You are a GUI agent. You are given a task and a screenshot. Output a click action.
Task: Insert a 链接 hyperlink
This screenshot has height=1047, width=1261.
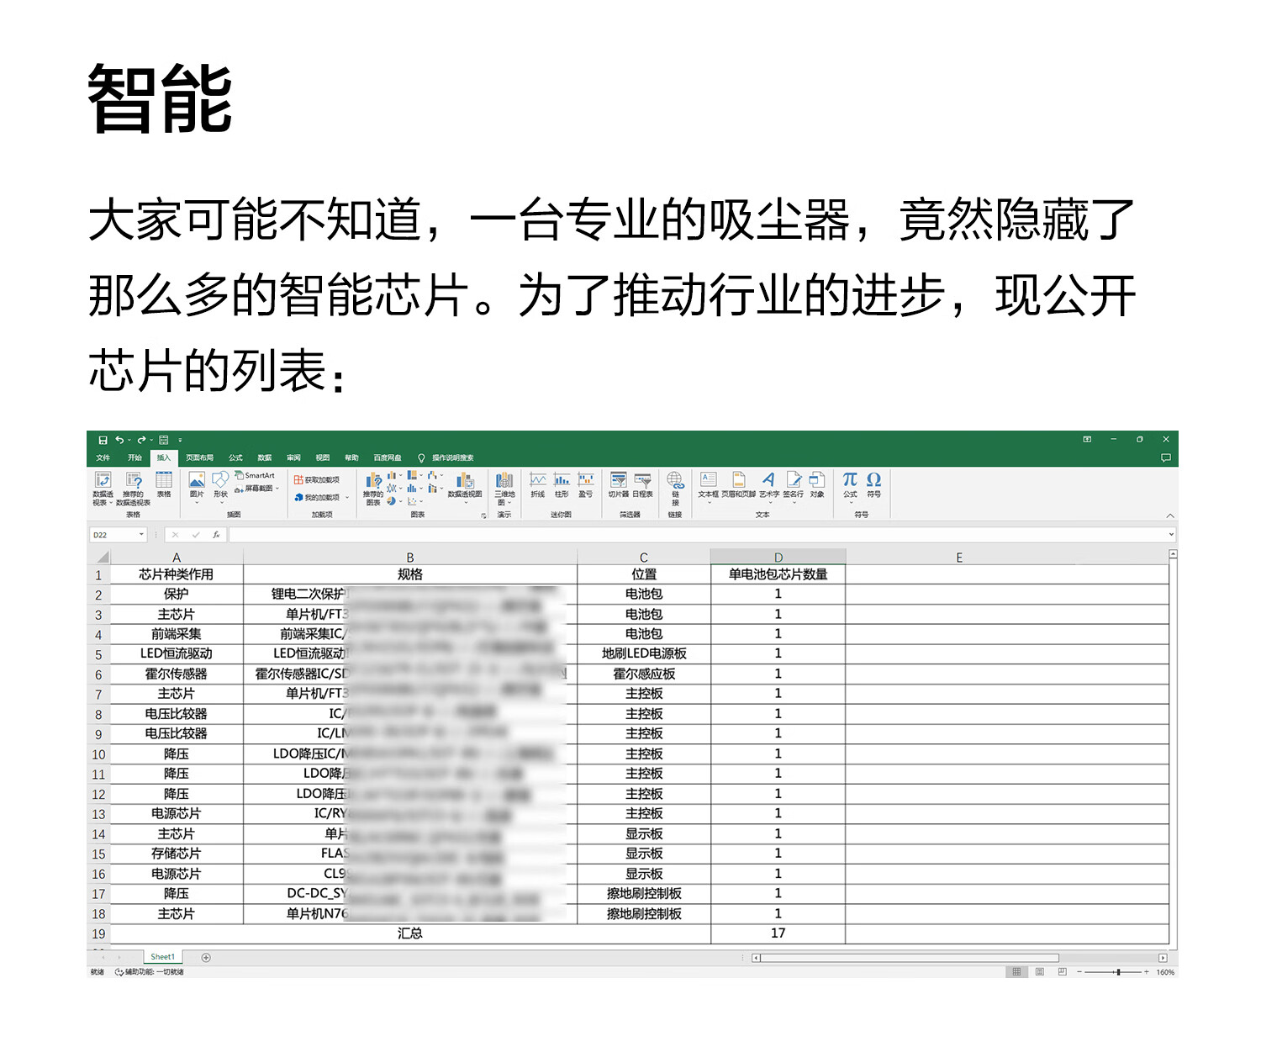pos(675,488)
